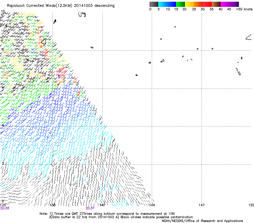The height and width of the screenshot is (223, 254).
Task: Click the '20' label under the color legend
Action: point(184,9)
